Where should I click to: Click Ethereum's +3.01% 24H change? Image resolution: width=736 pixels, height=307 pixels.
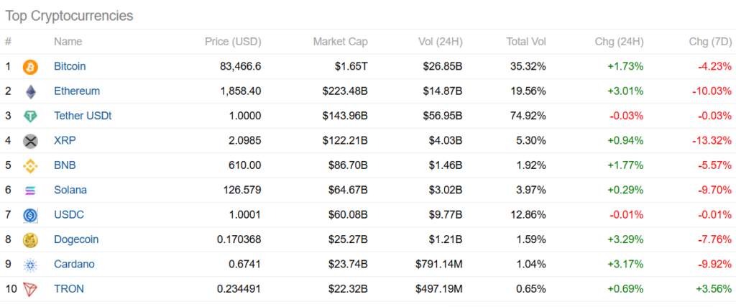click(x=625, y=91)
